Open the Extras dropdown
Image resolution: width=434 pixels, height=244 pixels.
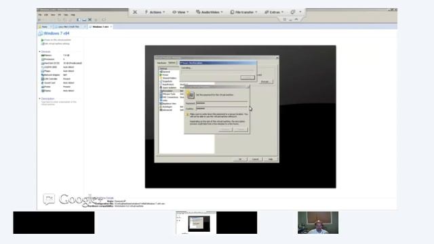click(x=274, y=12)
